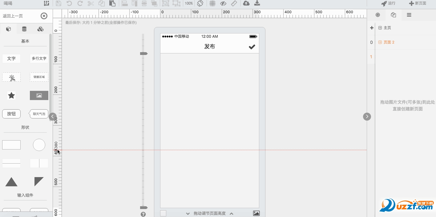Create a new page with 新页面
Screen dimensions: 436x217
(418, 3)
